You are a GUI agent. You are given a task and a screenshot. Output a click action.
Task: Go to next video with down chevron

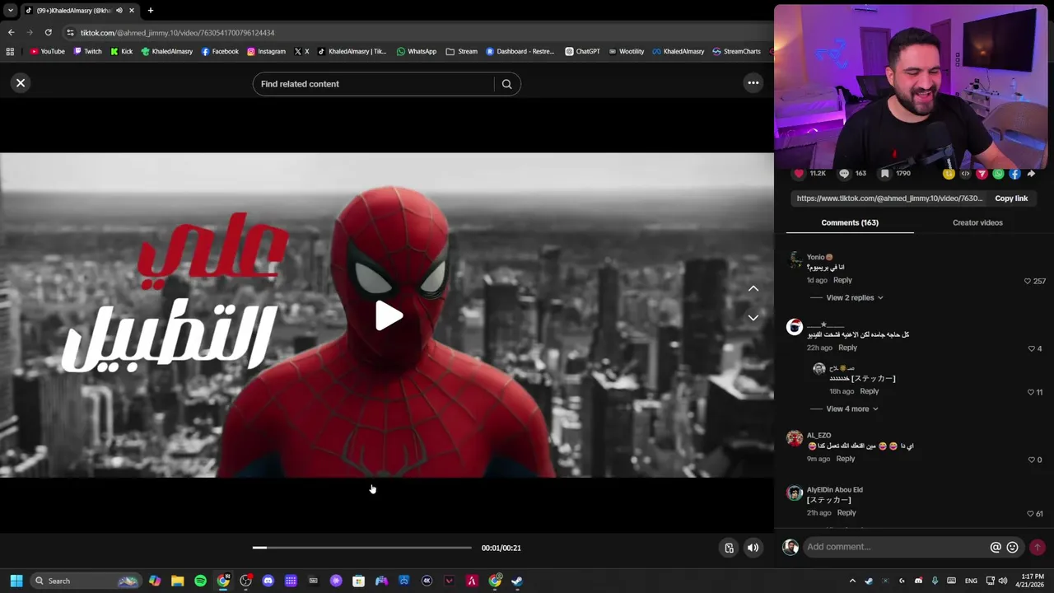tap(753, 317)
